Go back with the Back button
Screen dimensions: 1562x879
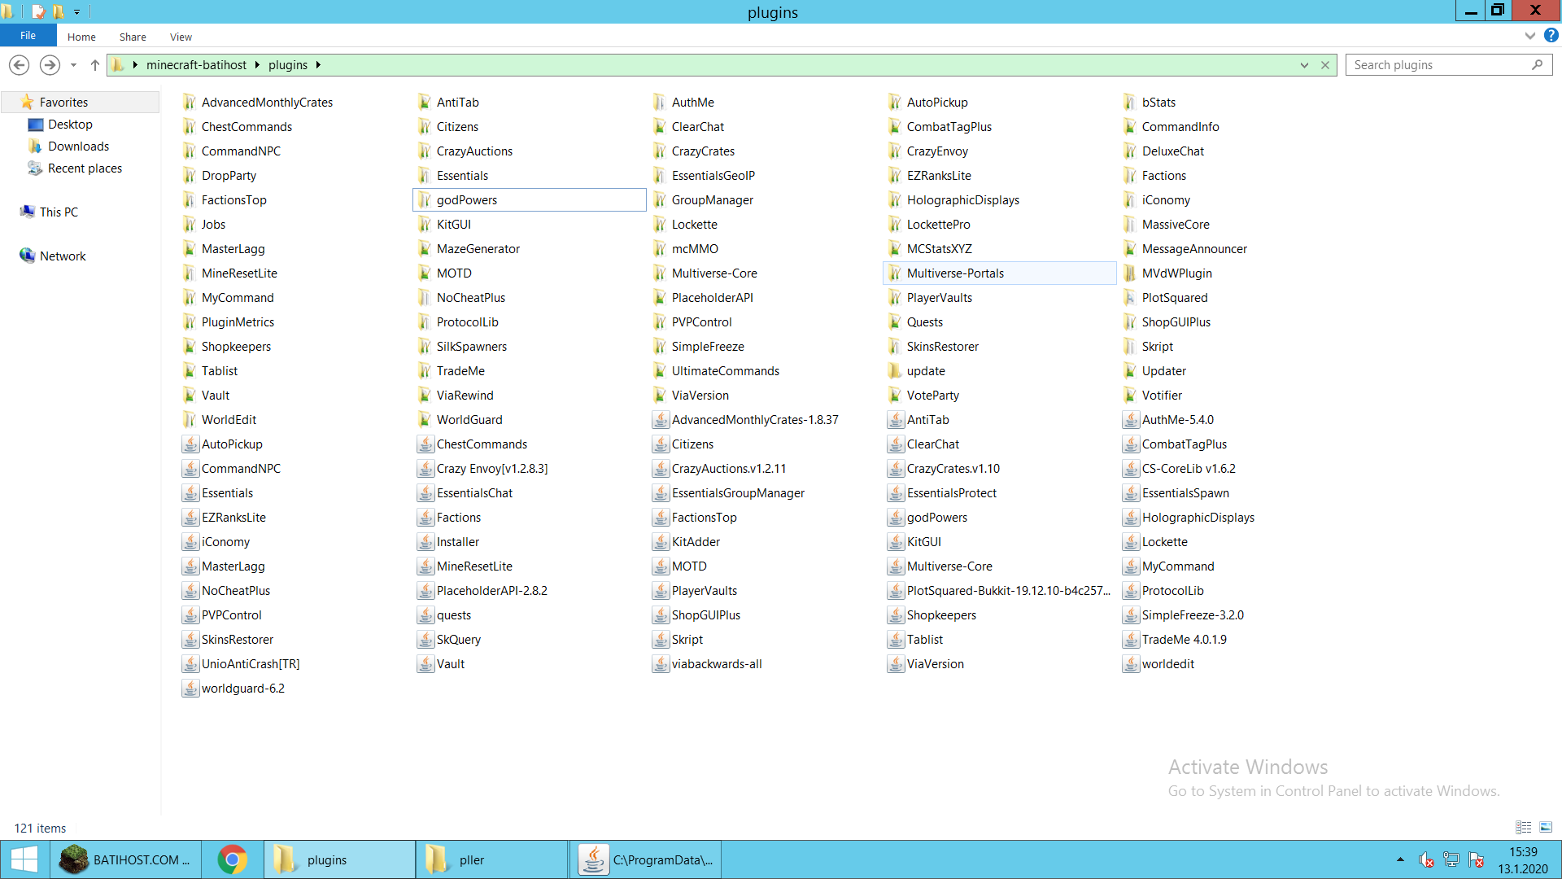(x=20, y=65)
